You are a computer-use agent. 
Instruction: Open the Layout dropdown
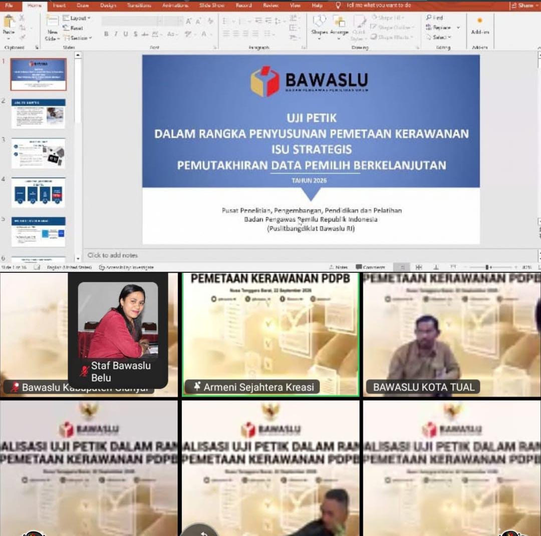(77, 18)
